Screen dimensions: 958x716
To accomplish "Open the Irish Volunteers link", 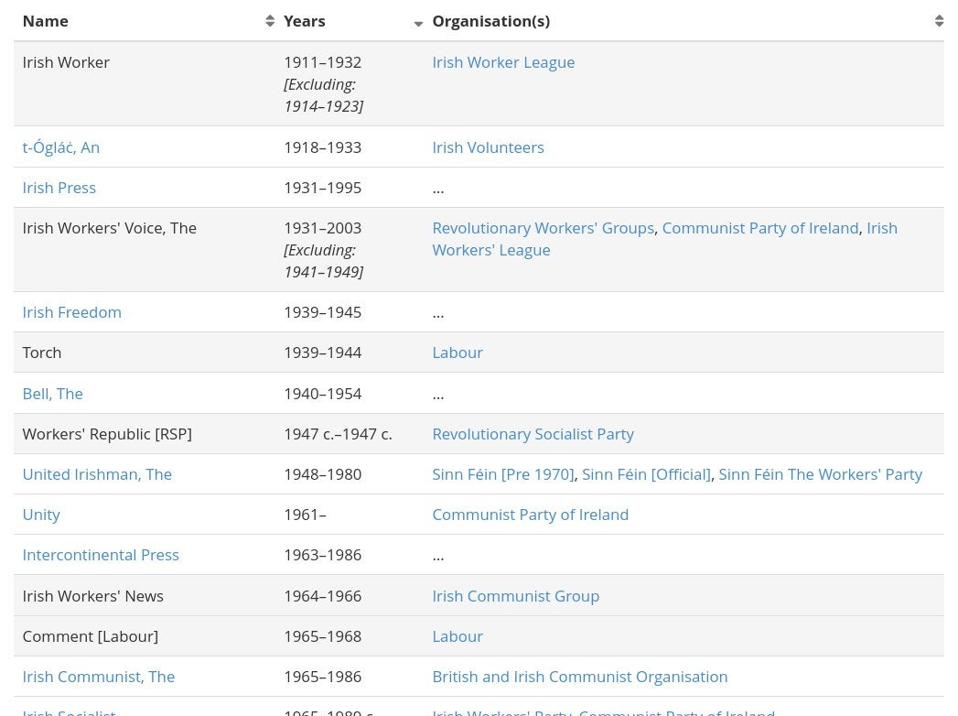I will (489, 147).
